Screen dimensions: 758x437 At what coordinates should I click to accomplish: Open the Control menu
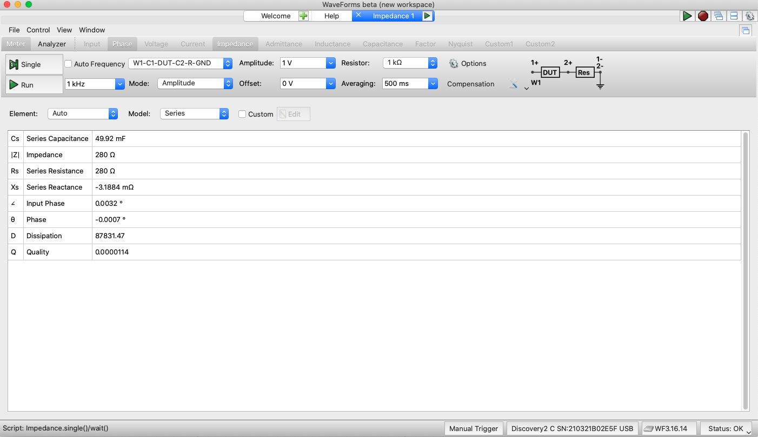tap(38, 30)
